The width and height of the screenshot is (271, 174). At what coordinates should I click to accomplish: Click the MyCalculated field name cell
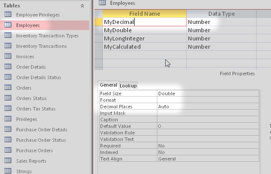click(x=144, y=47)
